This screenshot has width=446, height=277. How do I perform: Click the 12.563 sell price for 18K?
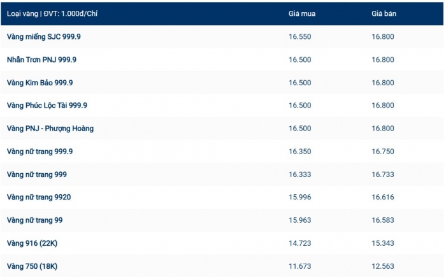(x=383, y=266)
